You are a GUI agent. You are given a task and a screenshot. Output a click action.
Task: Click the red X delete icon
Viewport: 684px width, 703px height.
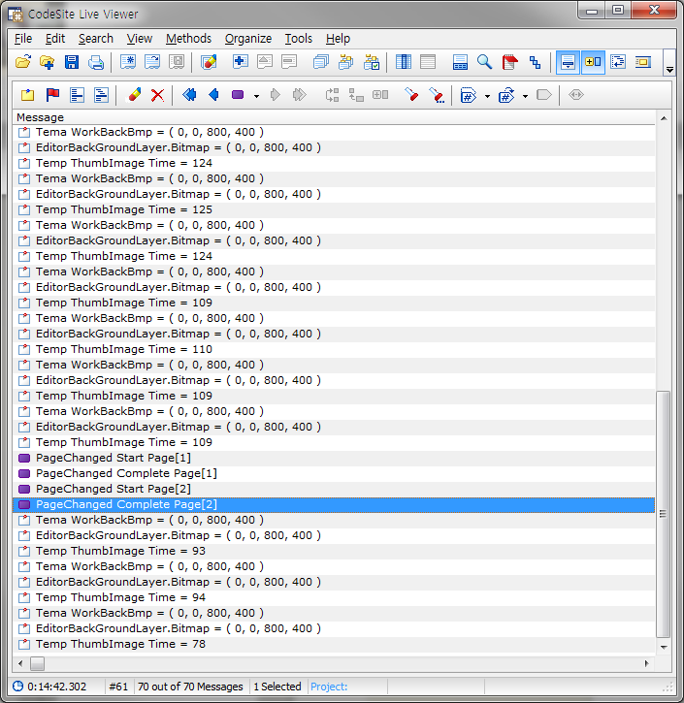[x=157, y=95]
